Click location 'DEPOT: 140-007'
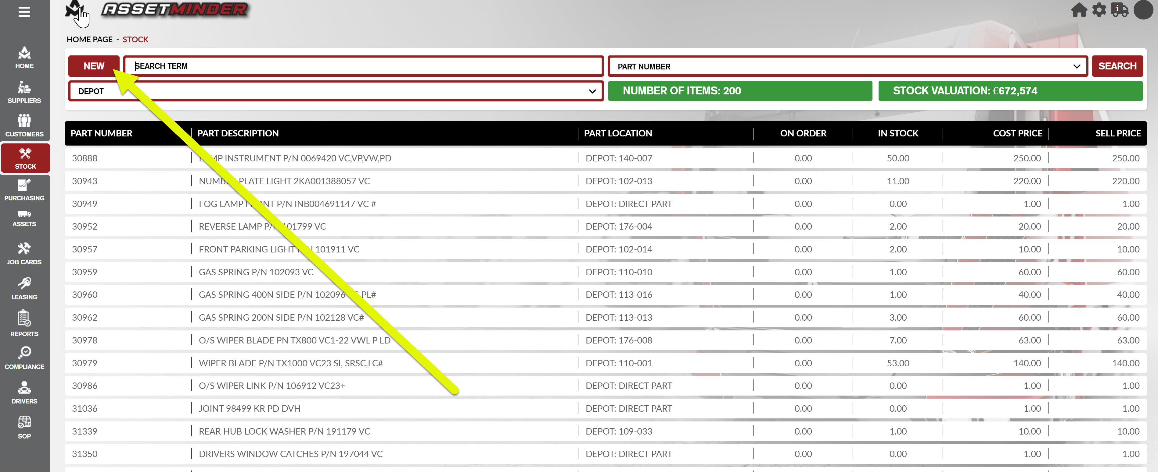 (x=619, y=158)
